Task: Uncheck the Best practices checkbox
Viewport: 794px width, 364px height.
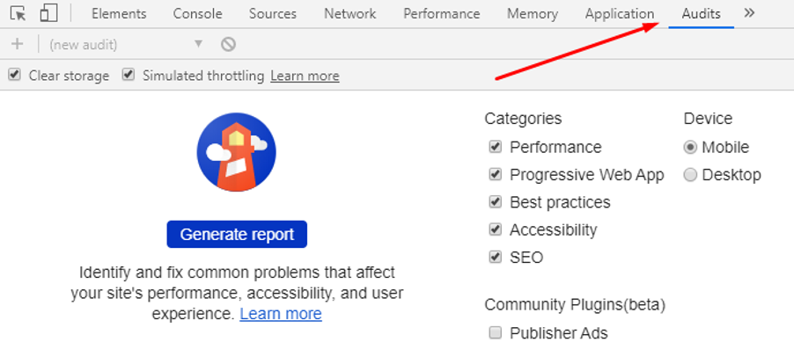Action: 496,202
